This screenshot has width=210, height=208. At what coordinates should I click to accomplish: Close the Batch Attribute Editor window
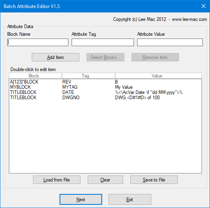(204, 6)
